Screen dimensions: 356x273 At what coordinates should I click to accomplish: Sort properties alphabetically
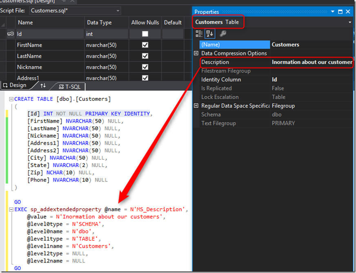(x=209, y=34)
